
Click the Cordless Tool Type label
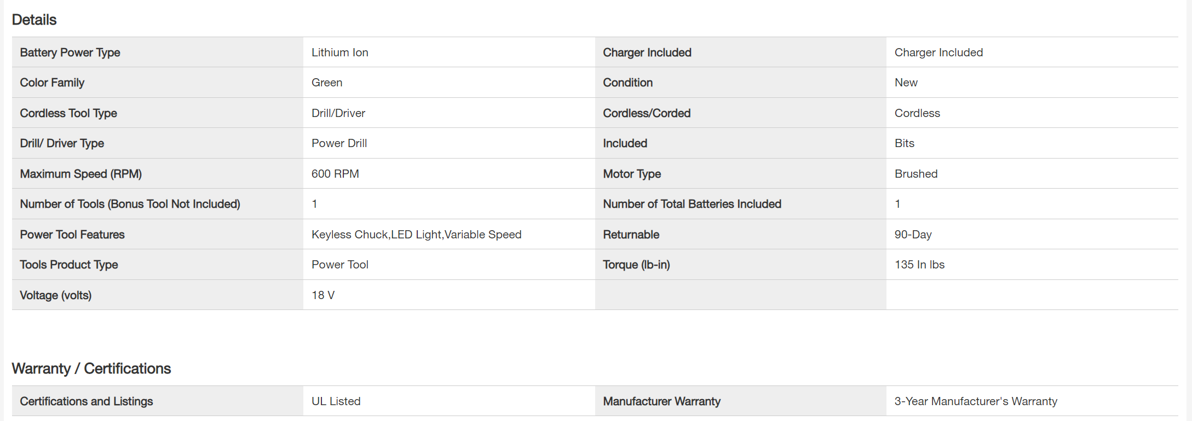(x=68, y=113)
